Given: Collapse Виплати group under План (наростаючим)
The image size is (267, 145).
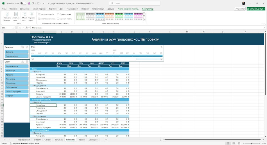Looking at the screenshot, I should click(33, 102).
